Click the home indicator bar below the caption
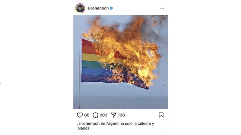Image resolution: width=241 pixels, height=135 pixels. click(115, 135)
